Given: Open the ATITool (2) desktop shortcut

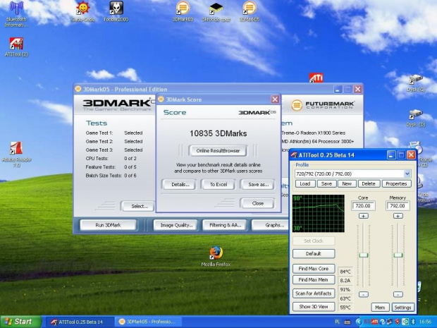Looking at the screenshot, I should pyautogui.click(x=16, y=47).
